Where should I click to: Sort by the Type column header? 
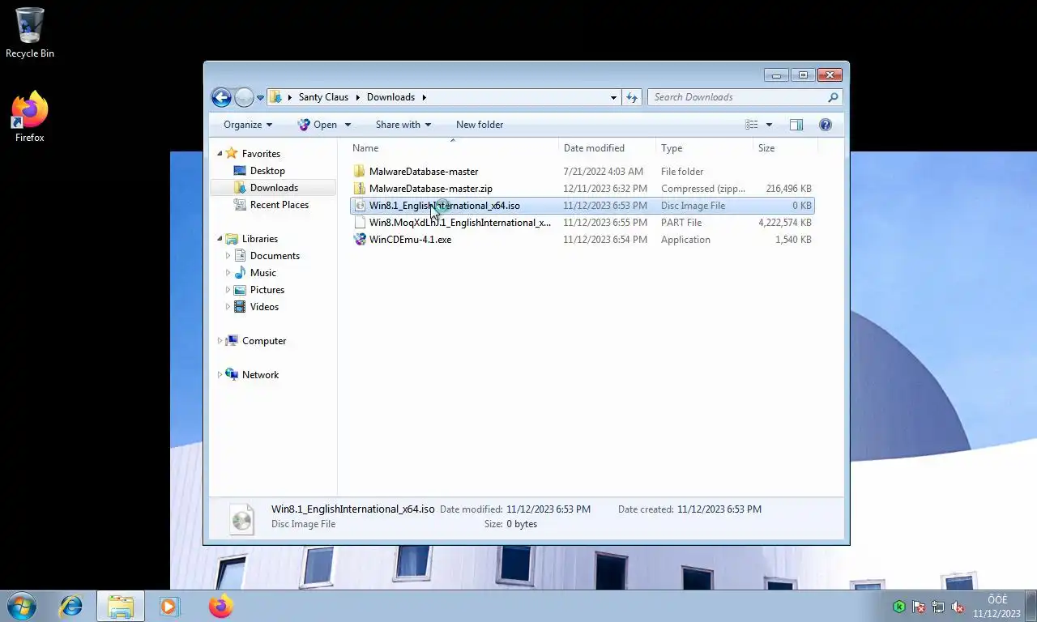pos(703,148)
